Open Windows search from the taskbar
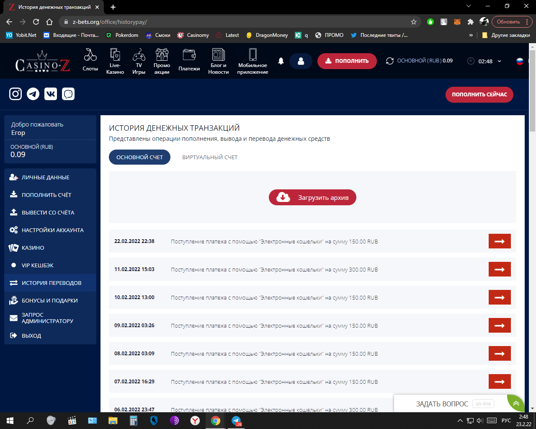The height and width of the screenshot is (429, 536). click(x=30, y=421)
